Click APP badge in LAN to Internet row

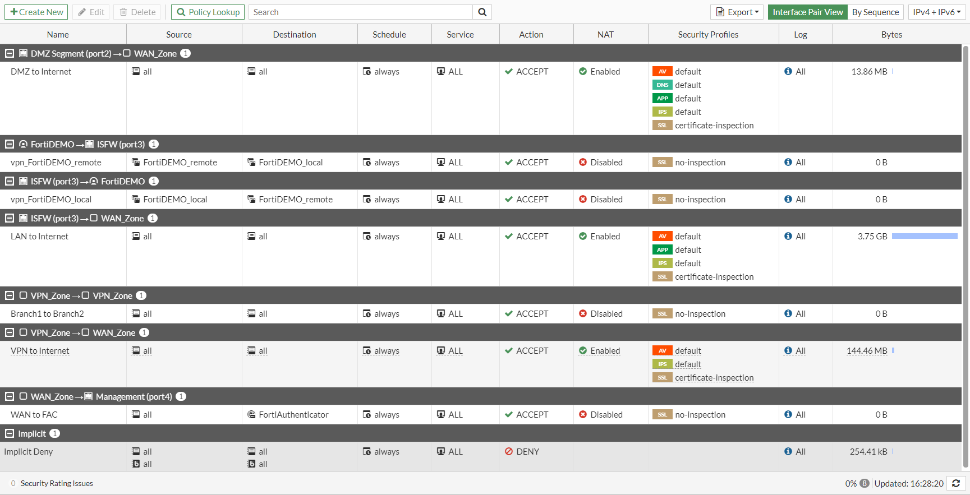click(x=662, y=250)
